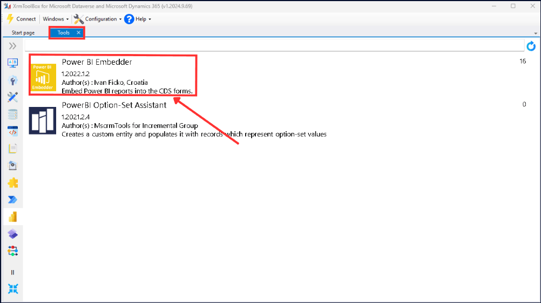The width and height of the screenshot is (541, 303).
Task: Minimize the XrmToolBox window
Action: point(494,6)
